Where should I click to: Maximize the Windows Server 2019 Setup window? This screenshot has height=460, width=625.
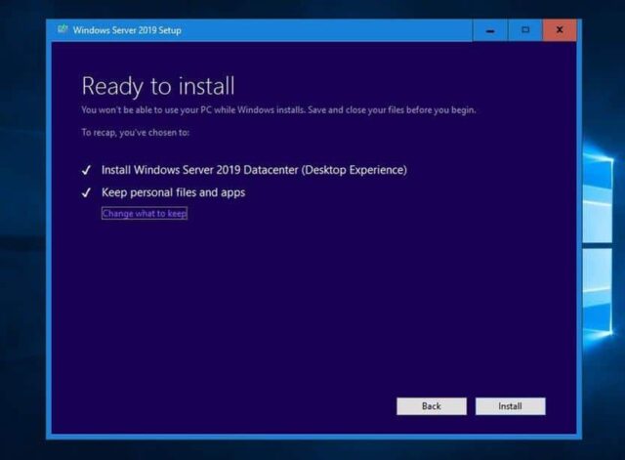525,30
